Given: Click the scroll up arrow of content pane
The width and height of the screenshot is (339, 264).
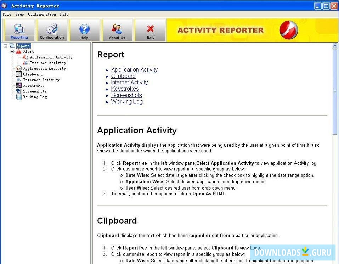Looking at the screenshot, I should [335, 46].
